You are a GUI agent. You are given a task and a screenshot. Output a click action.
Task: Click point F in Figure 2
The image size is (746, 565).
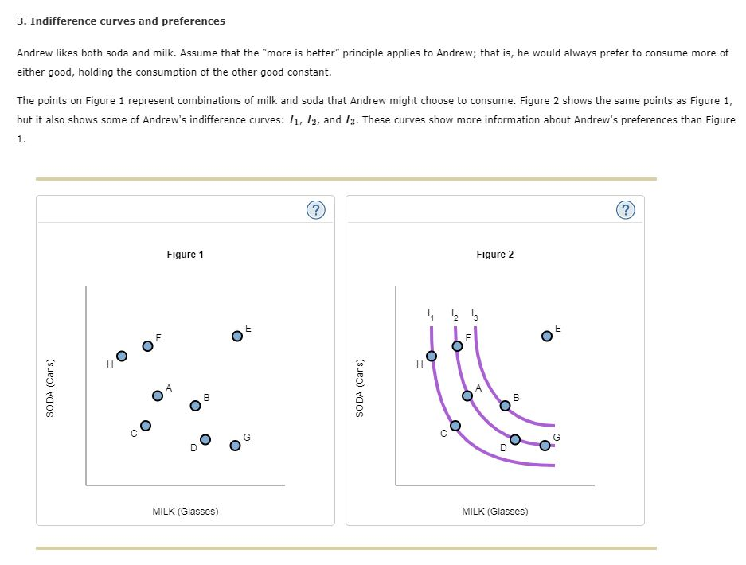click(x=456, y=345)
